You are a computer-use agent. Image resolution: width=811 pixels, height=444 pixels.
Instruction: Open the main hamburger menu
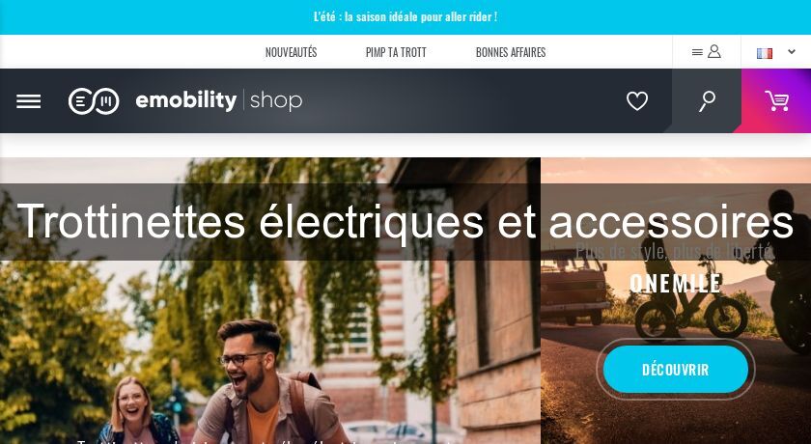point(28,101)
